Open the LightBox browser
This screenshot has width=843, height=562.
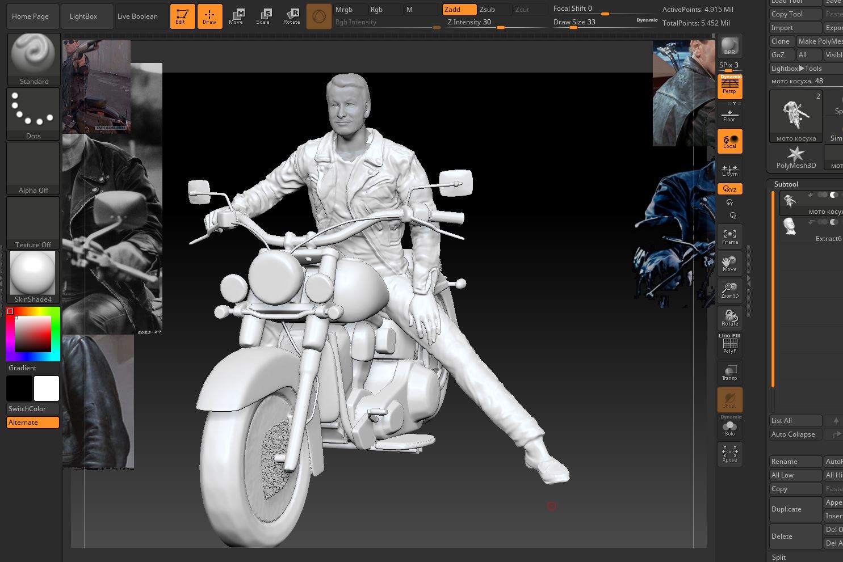(83, 16)
